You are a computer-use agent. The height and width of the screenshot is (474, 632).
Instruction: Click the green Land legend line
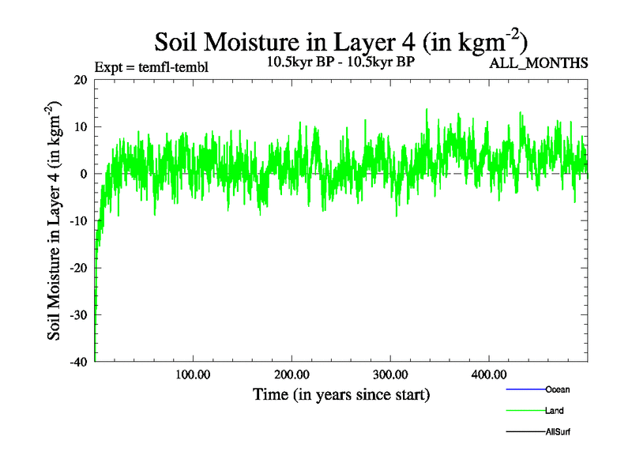[x=525, y=411]
